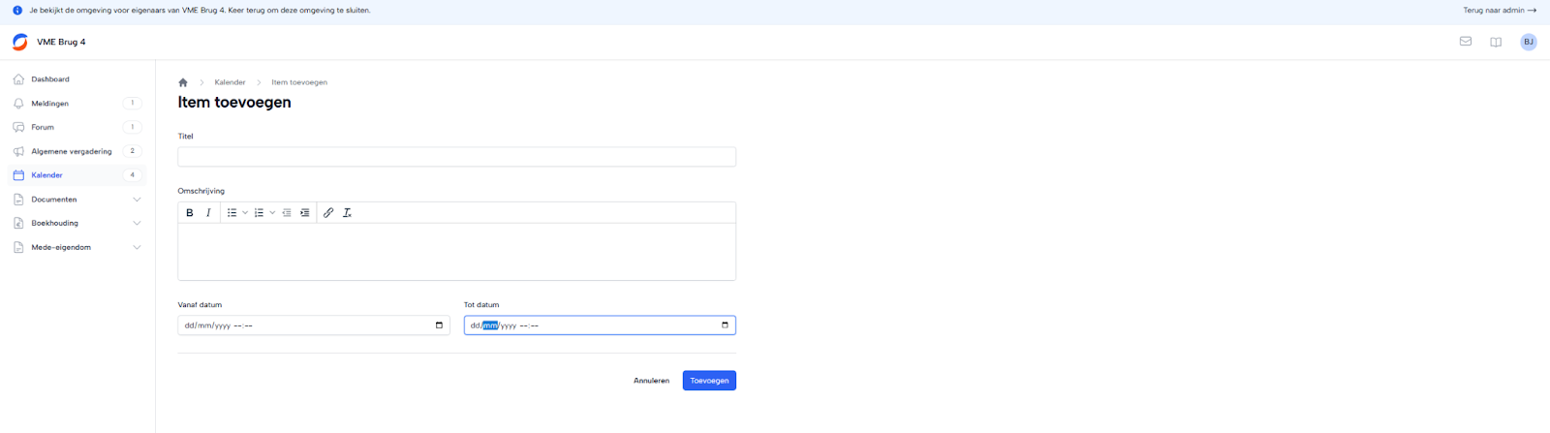The height and width of the screenshot is (433, 1550).
Task: Expand the Mede-eigendom sidebar section
Action: [137, 247]
